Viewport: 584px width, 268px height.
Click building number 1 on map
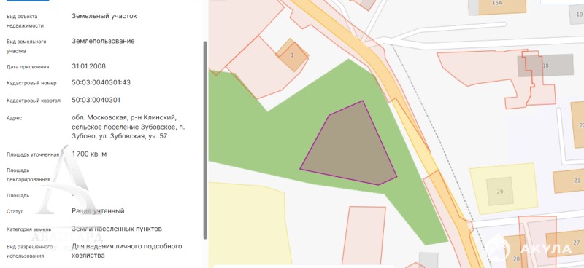pos(293,55)
